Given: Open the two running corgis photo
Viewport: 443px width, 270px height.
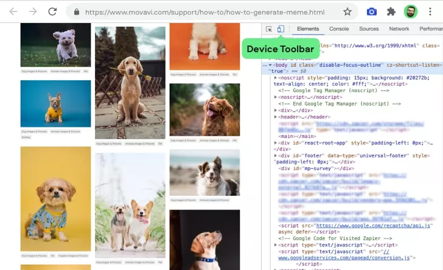Looking at the screenshot, I should 130,205.
